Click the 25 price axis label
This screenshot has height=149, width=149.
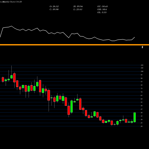click(142, 123)
